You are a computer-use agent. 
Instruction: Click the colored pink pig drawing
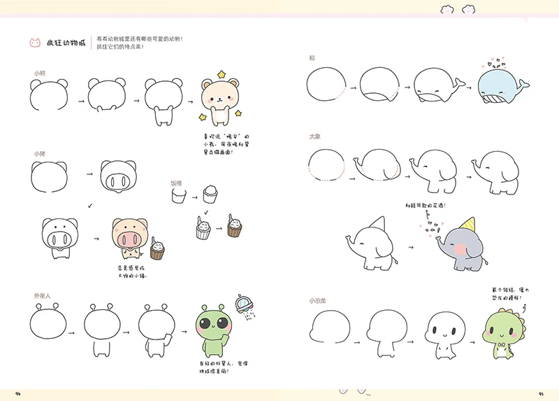(x=130, y=239)
